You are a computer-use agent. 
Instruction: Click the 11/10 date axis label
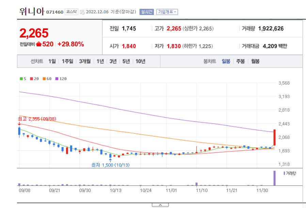point(202,190)
